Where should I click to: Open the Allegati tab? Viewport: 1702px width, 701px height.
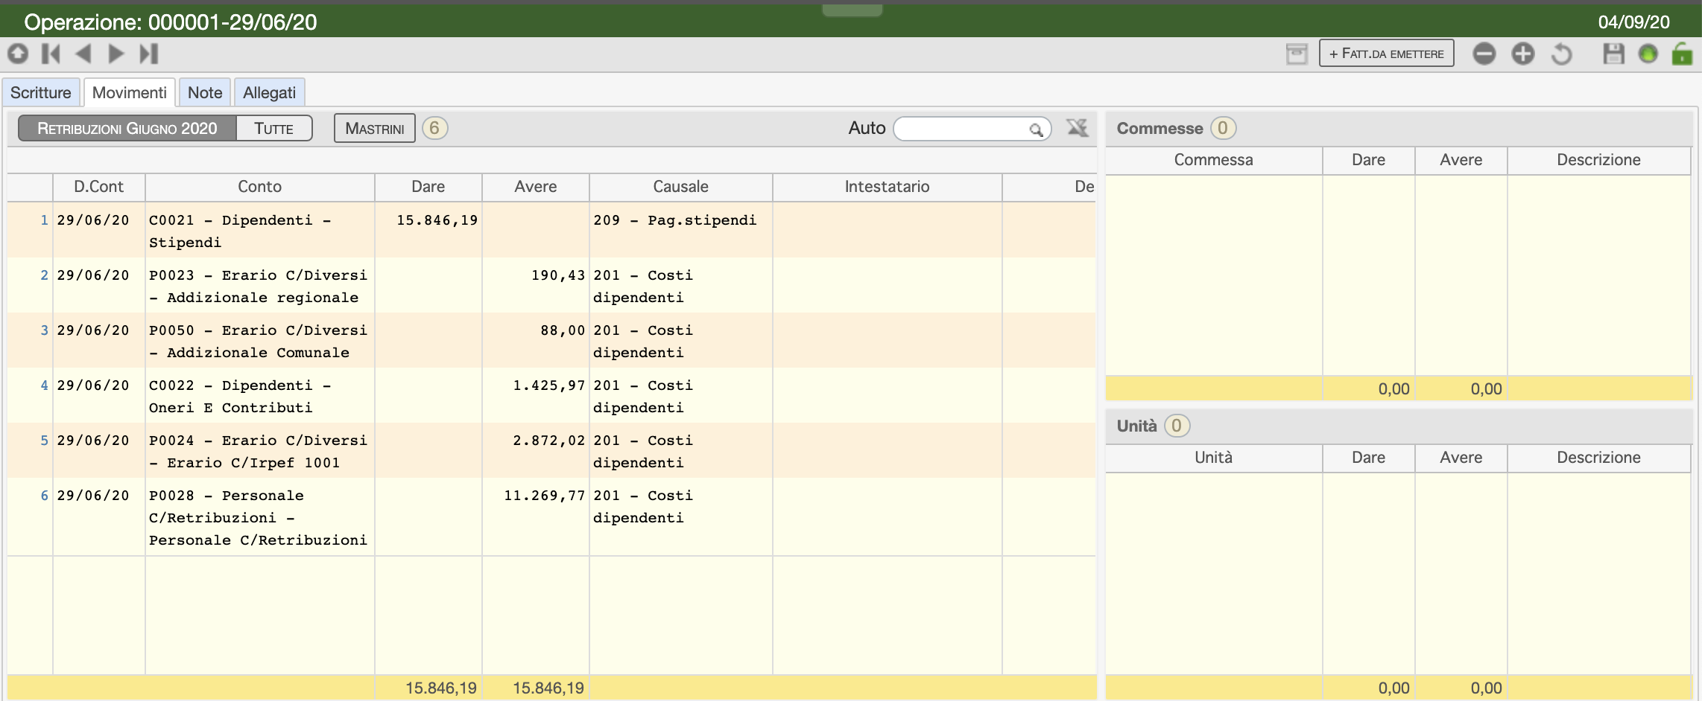pos(269,92)
